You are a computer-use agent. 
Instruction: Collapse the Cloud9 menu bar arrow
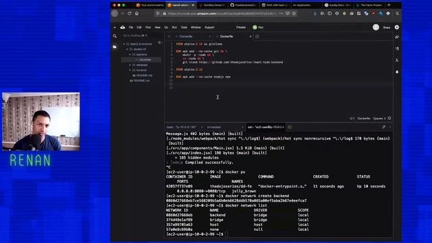coord(115,27)
